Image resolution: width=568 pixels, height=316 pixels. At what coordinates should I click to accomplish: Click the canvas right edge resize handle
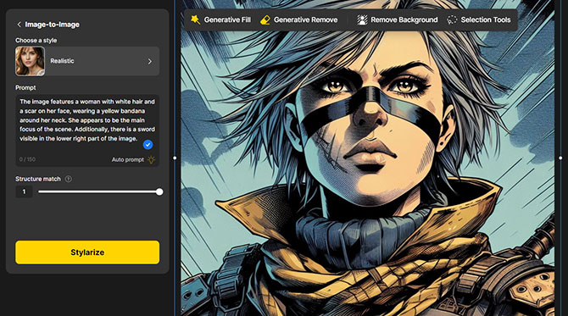[560, 158]
